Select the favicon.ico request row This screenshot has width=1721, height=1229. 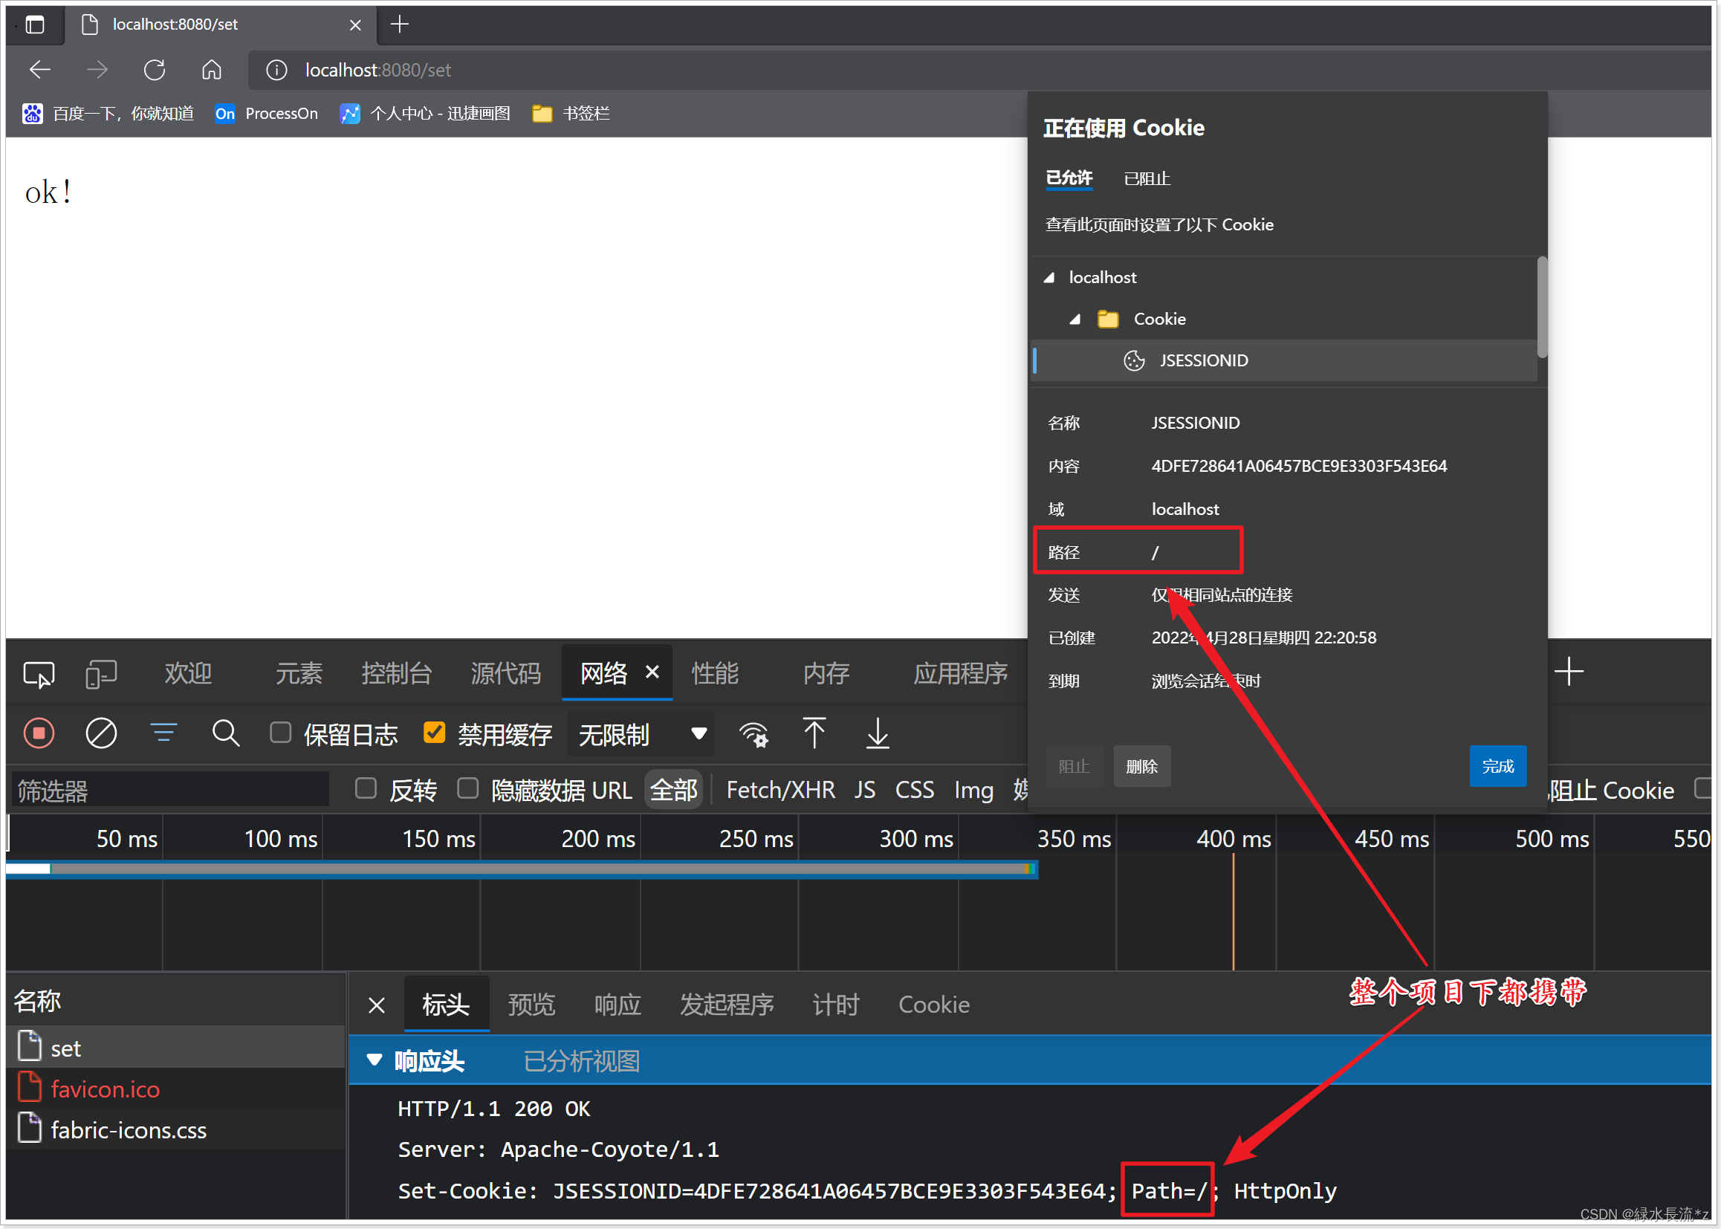tap(175, 1089)
